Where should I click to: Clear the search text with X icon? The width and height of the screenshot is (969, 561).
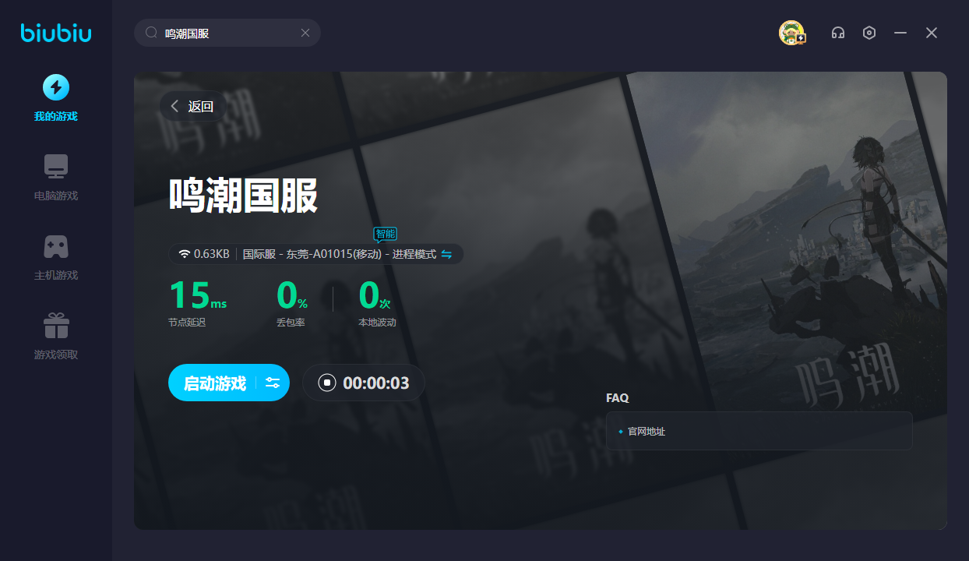point(305,33)
